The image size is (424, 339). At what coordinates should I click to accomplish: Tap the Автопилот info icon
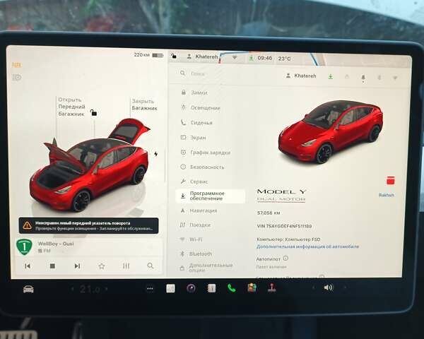point(285,258)
